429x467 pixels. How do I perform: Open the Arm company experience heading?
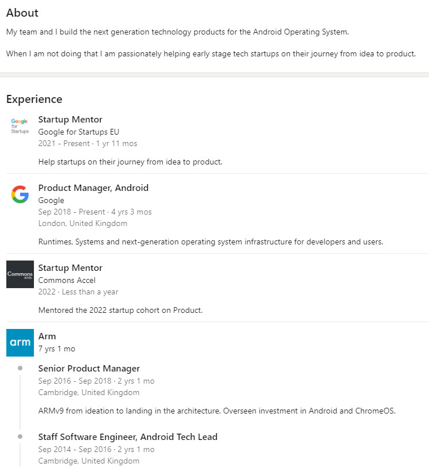tap(47, 336)
